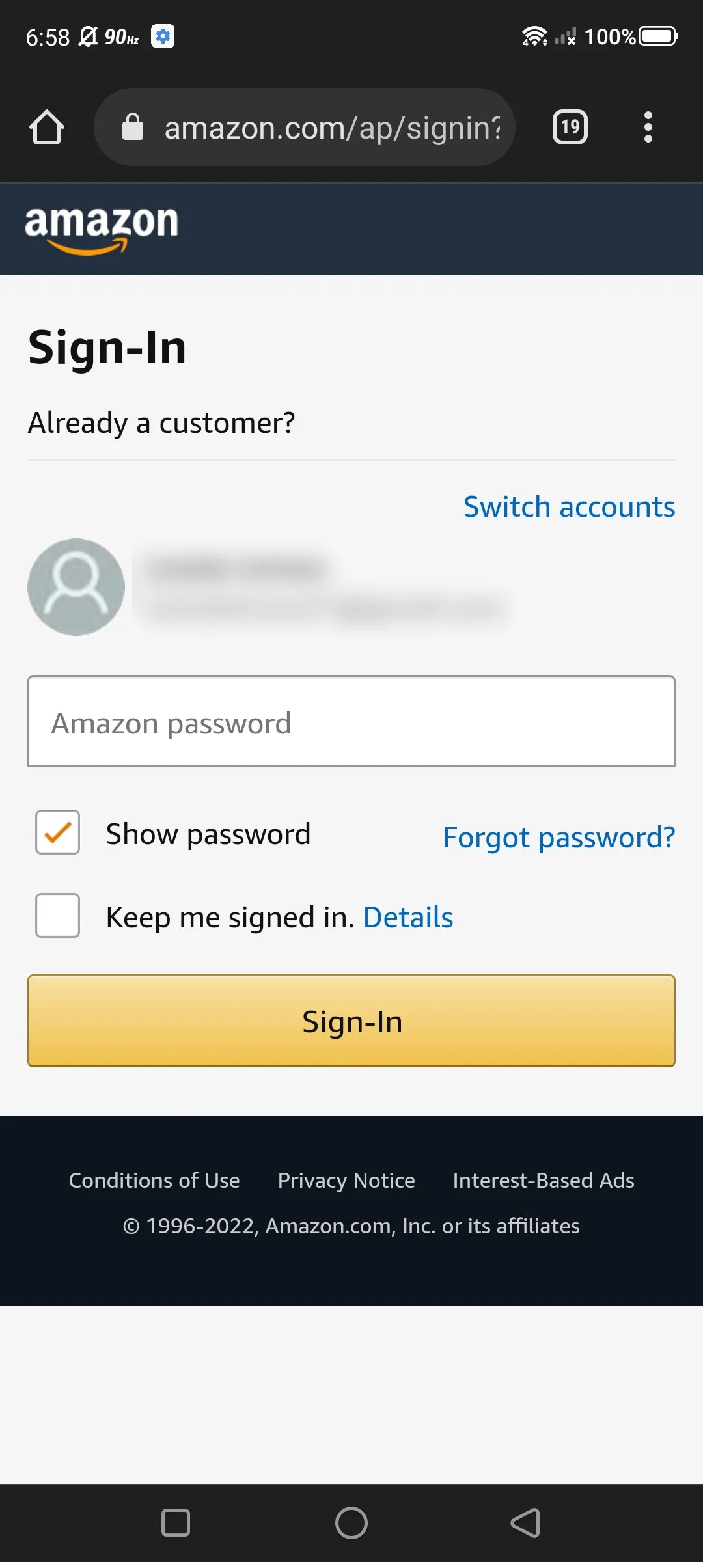Image resolution: width=703 pixels, height=1562 pixels.
Task: Click the Amazon password input field
Action: 351,722
